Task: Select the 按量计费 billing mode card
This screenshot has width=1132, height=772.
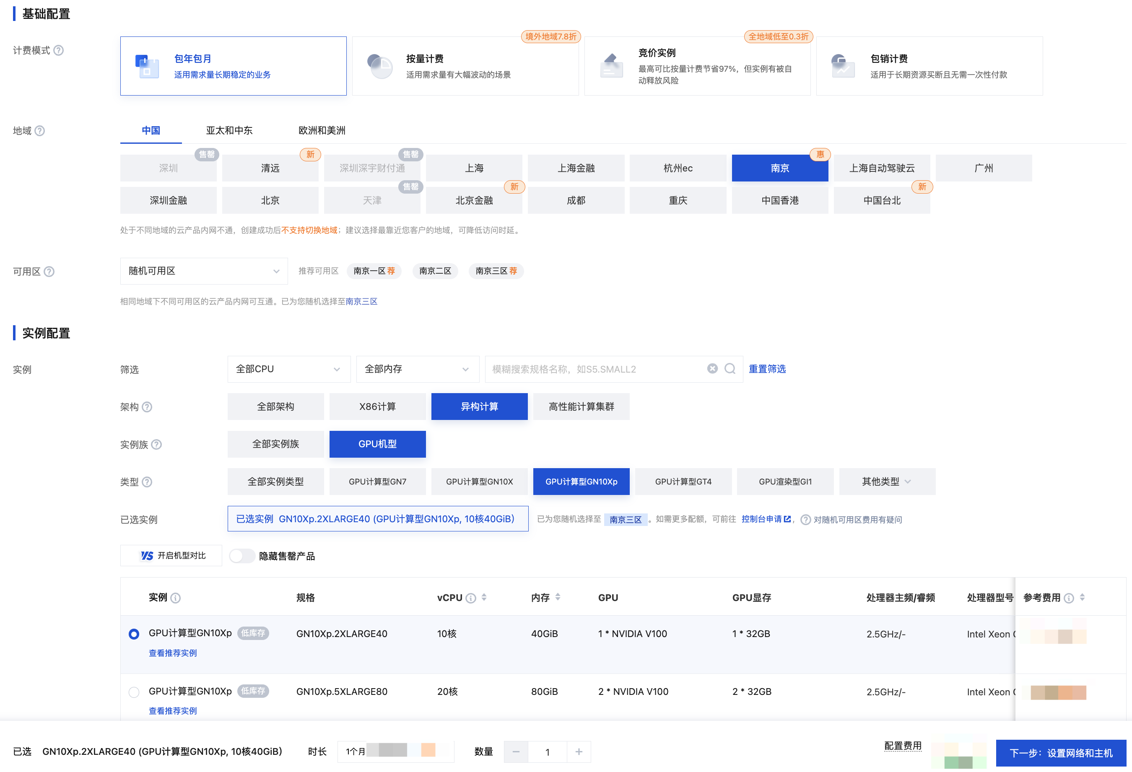Action: click(465, 66)
